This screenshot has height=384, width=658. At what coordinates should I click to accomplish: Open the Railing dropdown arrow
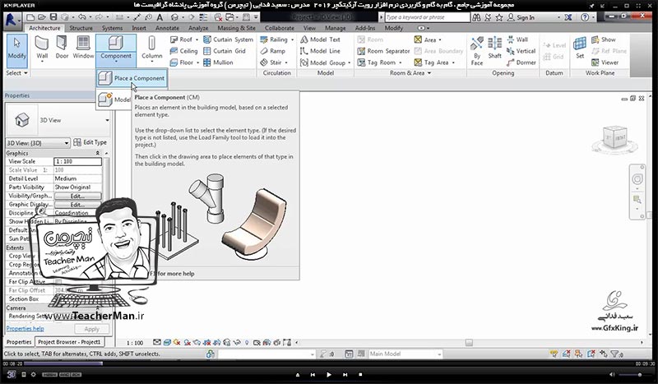point(292,39)
